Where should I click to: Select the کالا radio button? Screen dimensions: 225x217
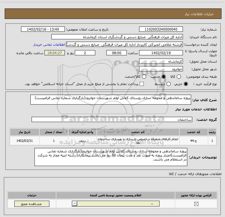pos(179,77)
